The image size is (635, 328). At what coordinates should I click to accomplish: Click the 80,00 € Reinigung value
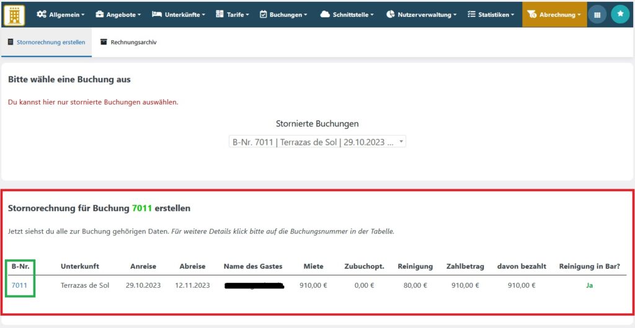415,285
